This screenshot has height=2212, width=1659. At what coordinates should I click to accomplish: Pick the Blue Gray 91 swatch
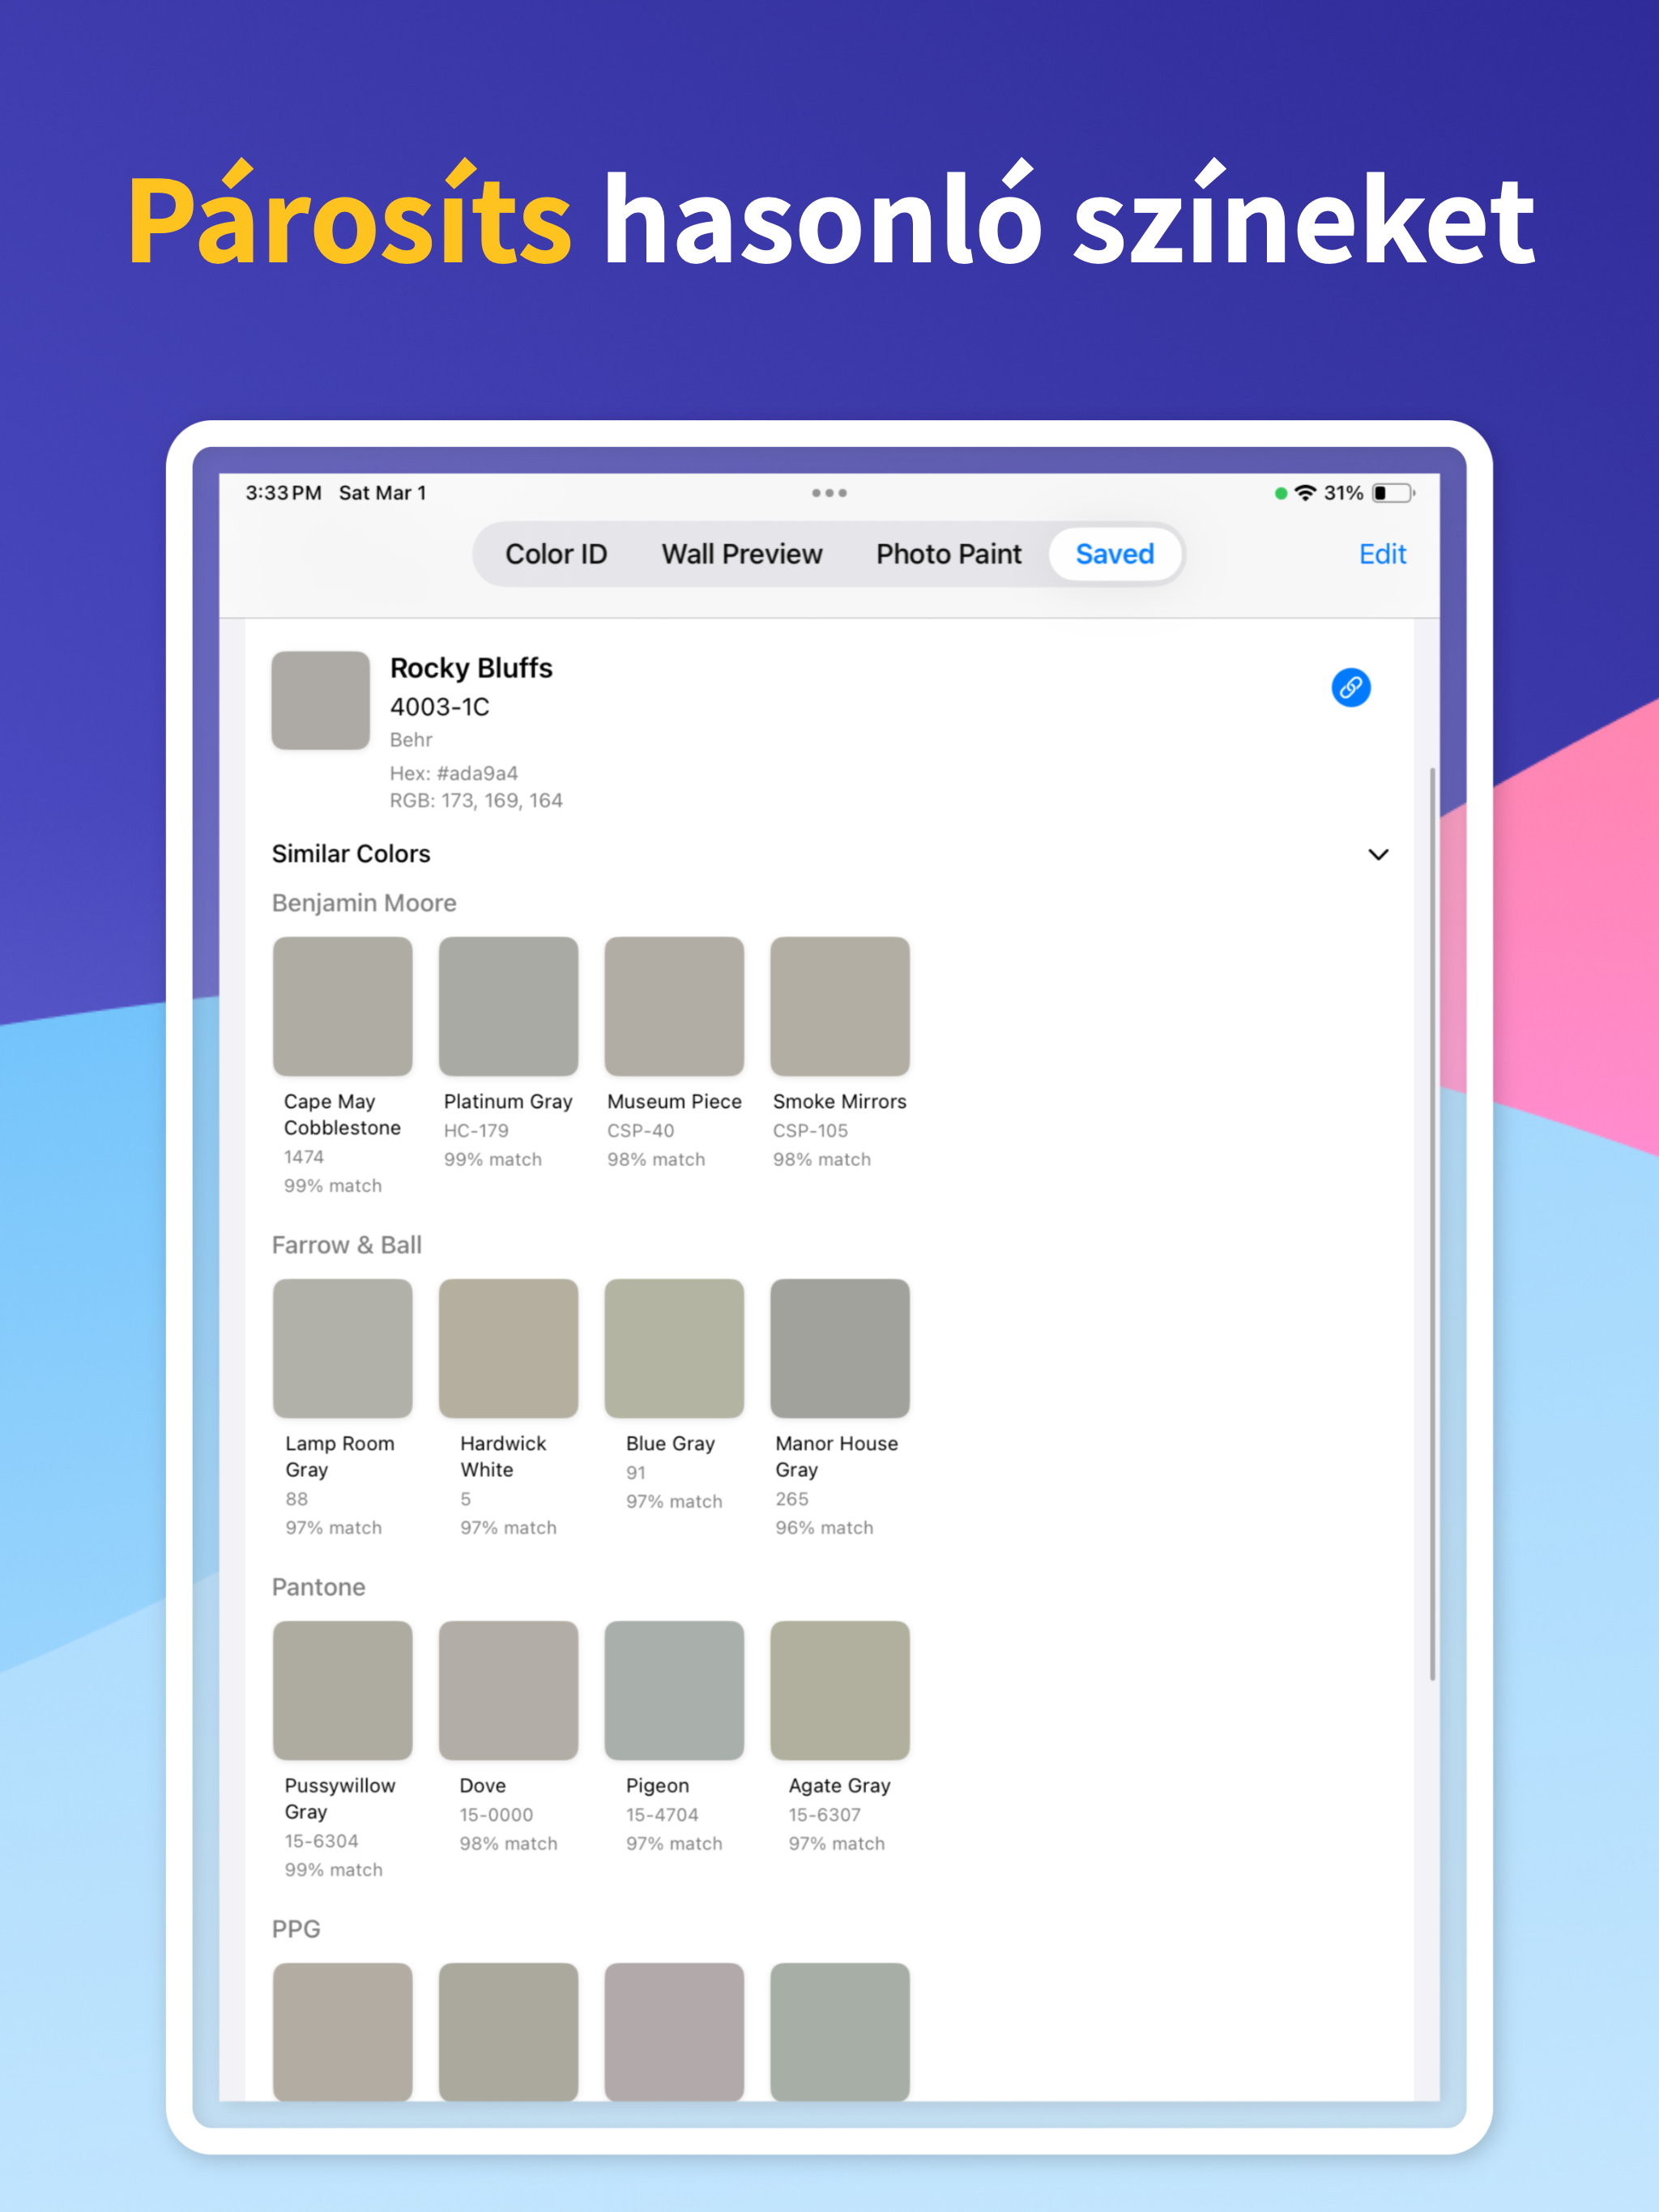coord(675,1348)
